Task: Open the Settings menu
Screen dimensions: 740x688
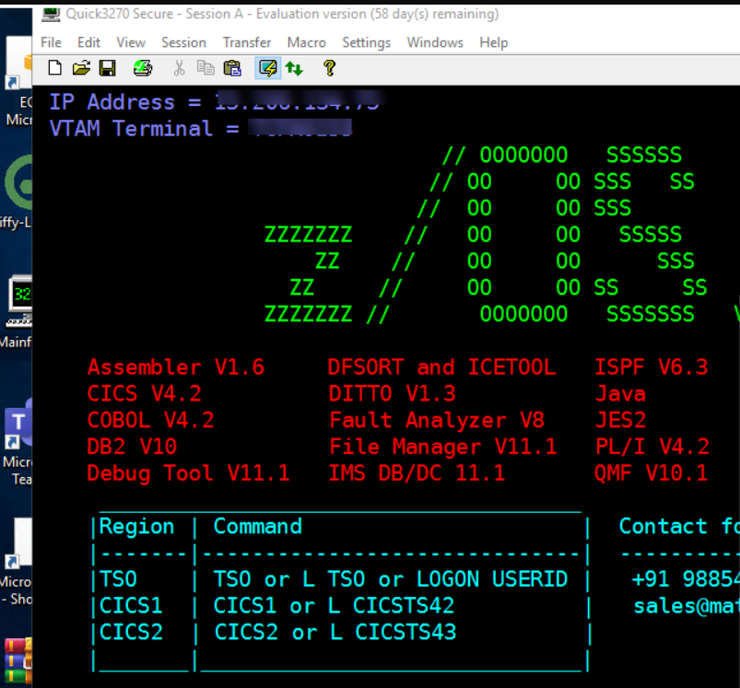Action: point(366,42)
